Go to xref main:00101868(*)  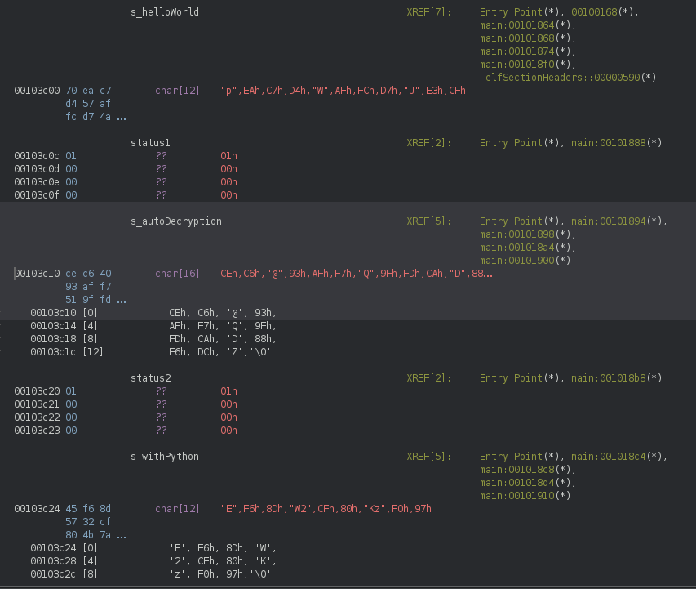click(x=525, y=38)
